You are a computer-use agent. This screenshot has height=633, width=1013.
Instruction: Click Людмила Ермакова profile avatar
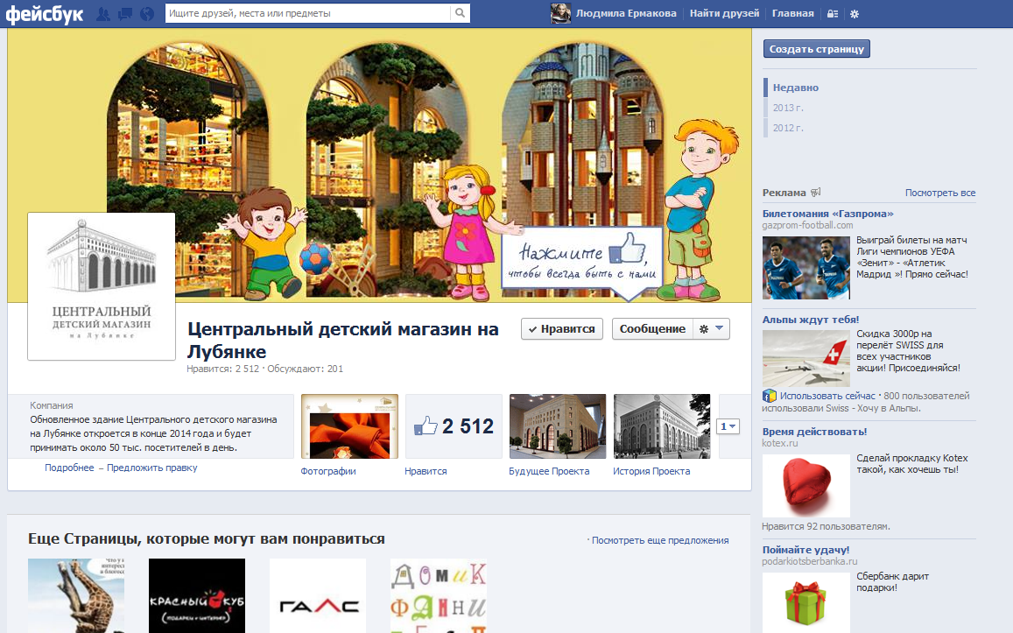[x=560, y=13]
